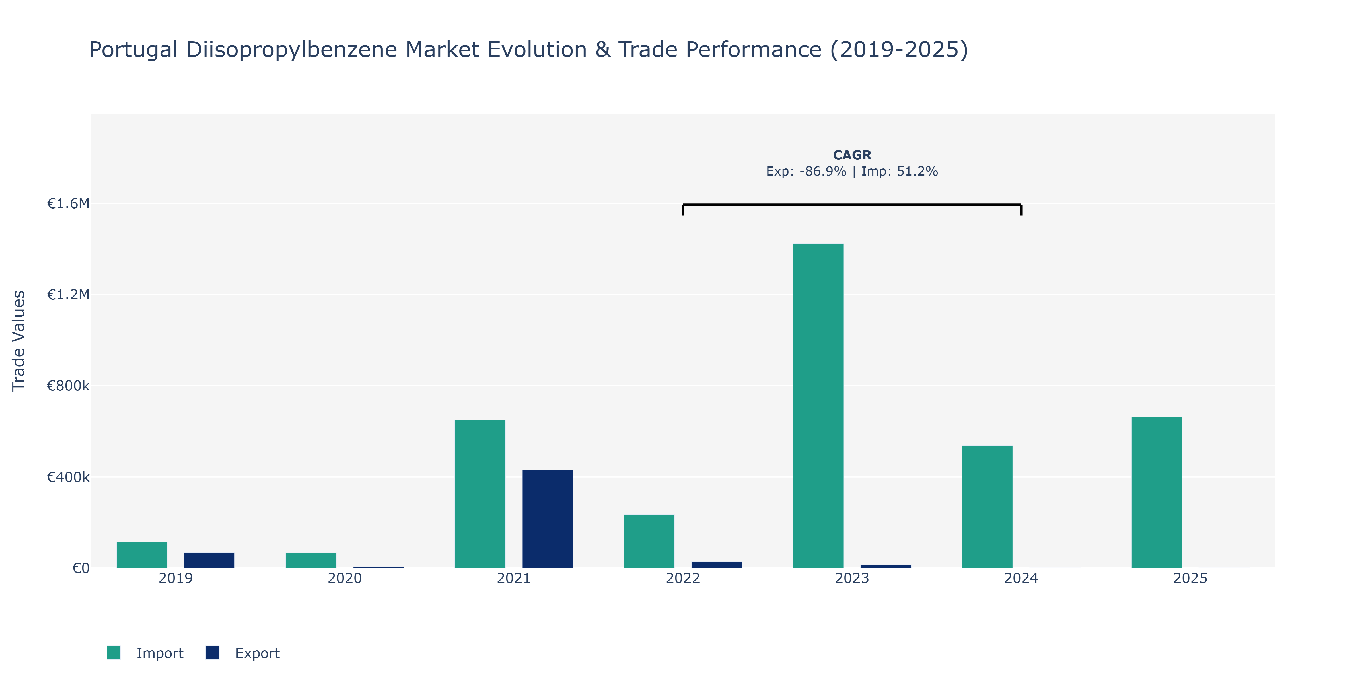Click the 2022 x-axis label
Viewport: 1366px width, 683px height.
click(683, 578)
